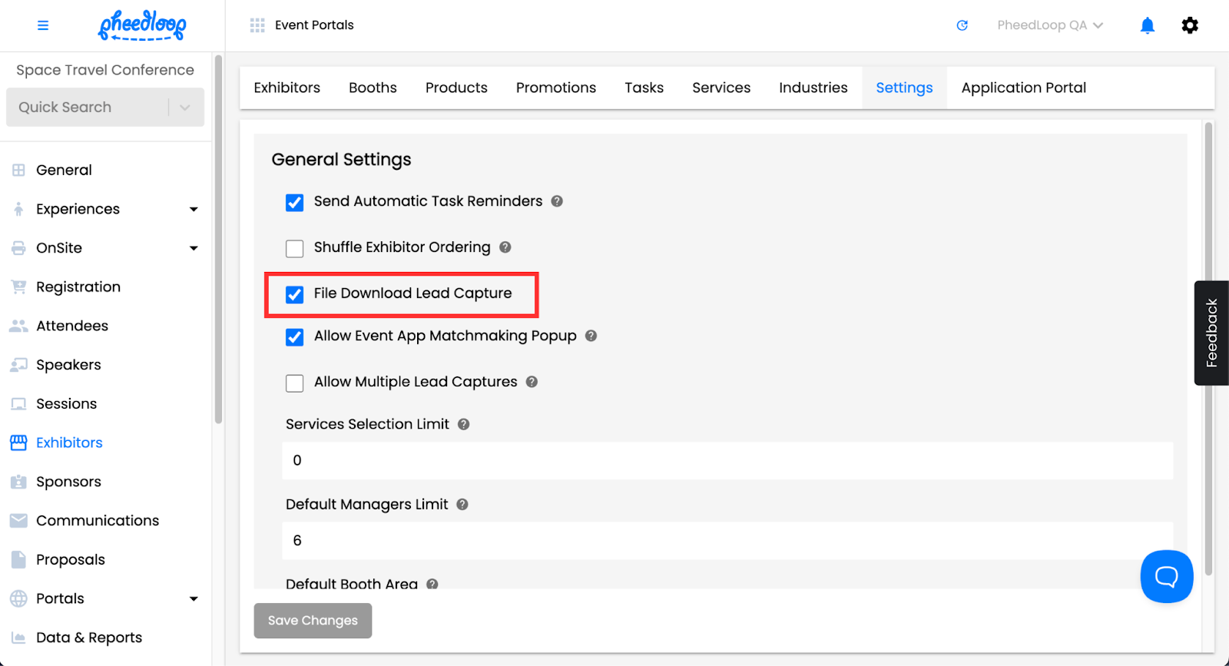Help icon beside Services Selection Limit
The width and height of the screenshot is (1229, 666).
[463, 424]
